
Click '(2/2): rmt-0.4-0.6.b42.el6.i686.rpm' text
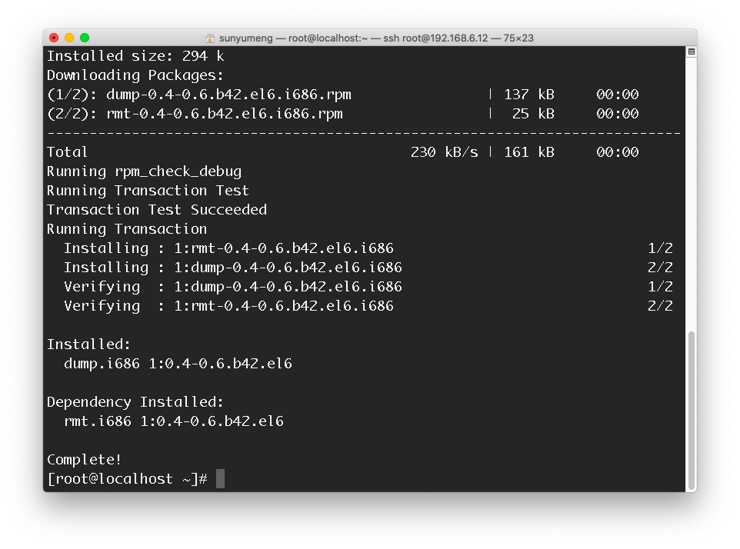[195, 114]
